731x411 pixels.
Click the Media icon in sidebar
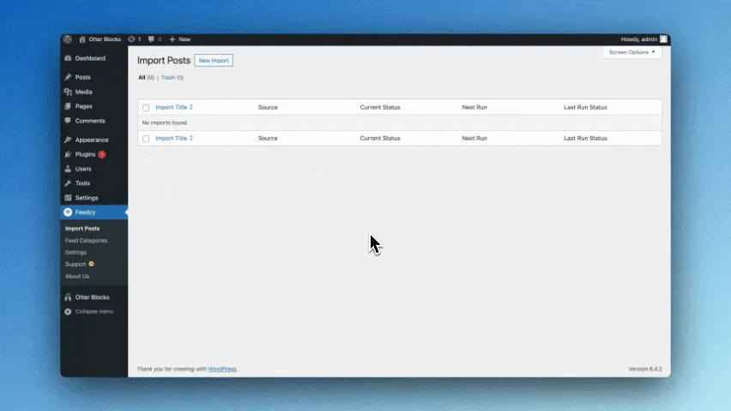(x=68, y=92)
